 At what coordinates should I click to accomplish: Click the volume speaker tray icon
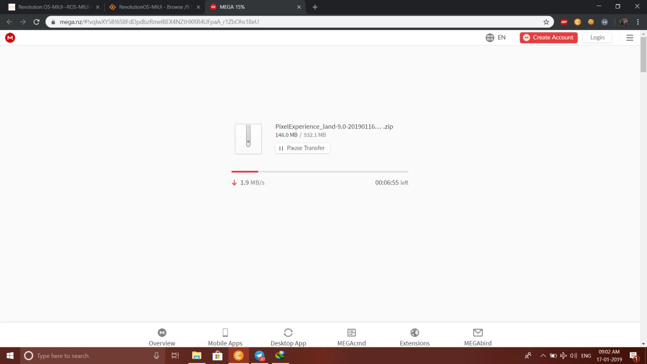(x=573, y=355)
